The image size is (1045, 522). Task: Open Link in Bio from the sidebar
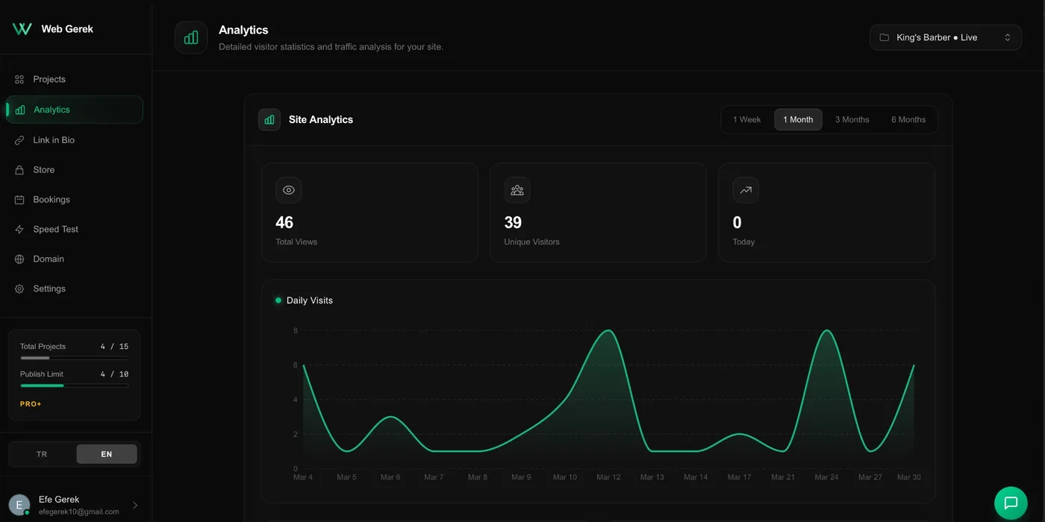pos(19,139)
